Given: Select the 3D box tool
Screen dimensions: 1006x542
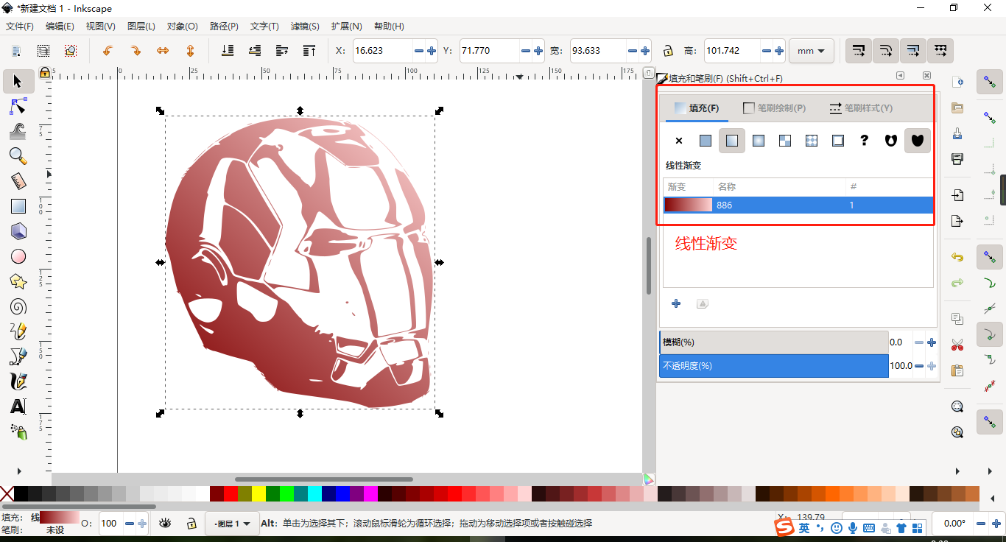Looking at the screenshot, I should [x=18, y=231].
